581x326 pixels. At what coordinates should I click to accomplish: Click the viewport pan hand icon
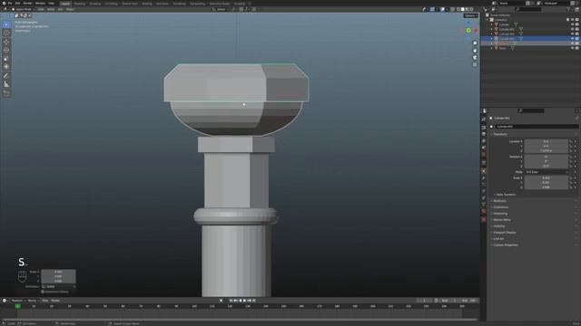[475, 51]
